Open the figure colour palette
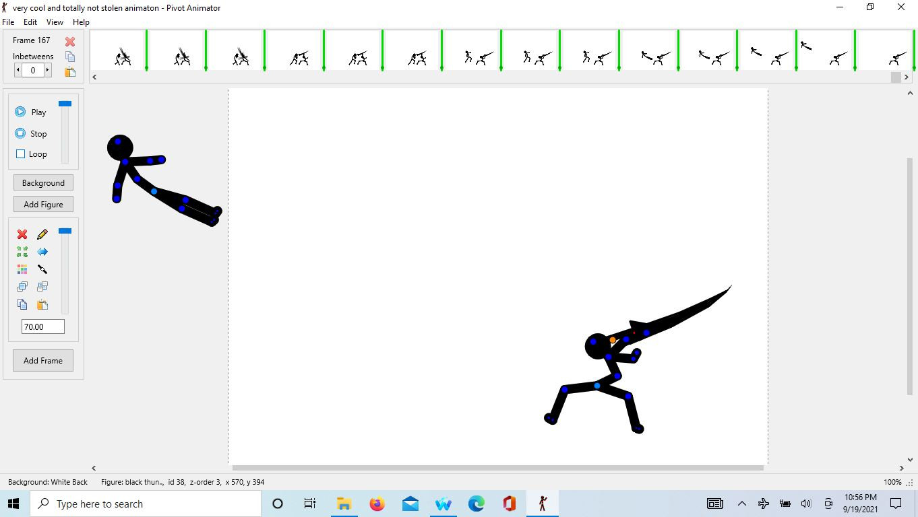This screenshot has height=517, width=918. pyautogui.click(x=22, y=269)
